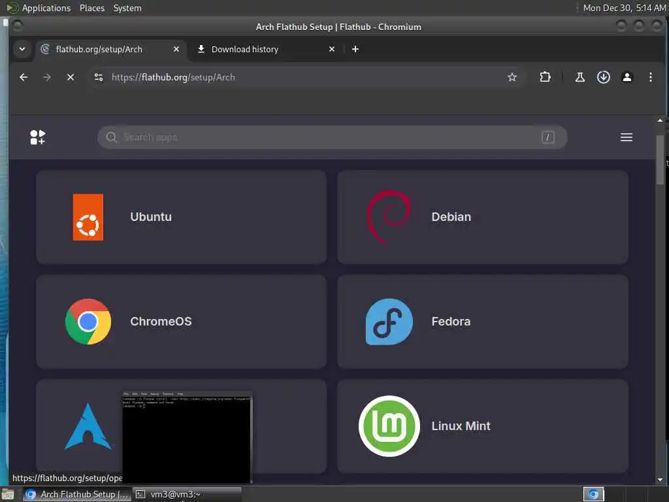The height and width of the screenshot is (502, 669).
Task: Open the ChromeOS setup card
Action: 182,322
